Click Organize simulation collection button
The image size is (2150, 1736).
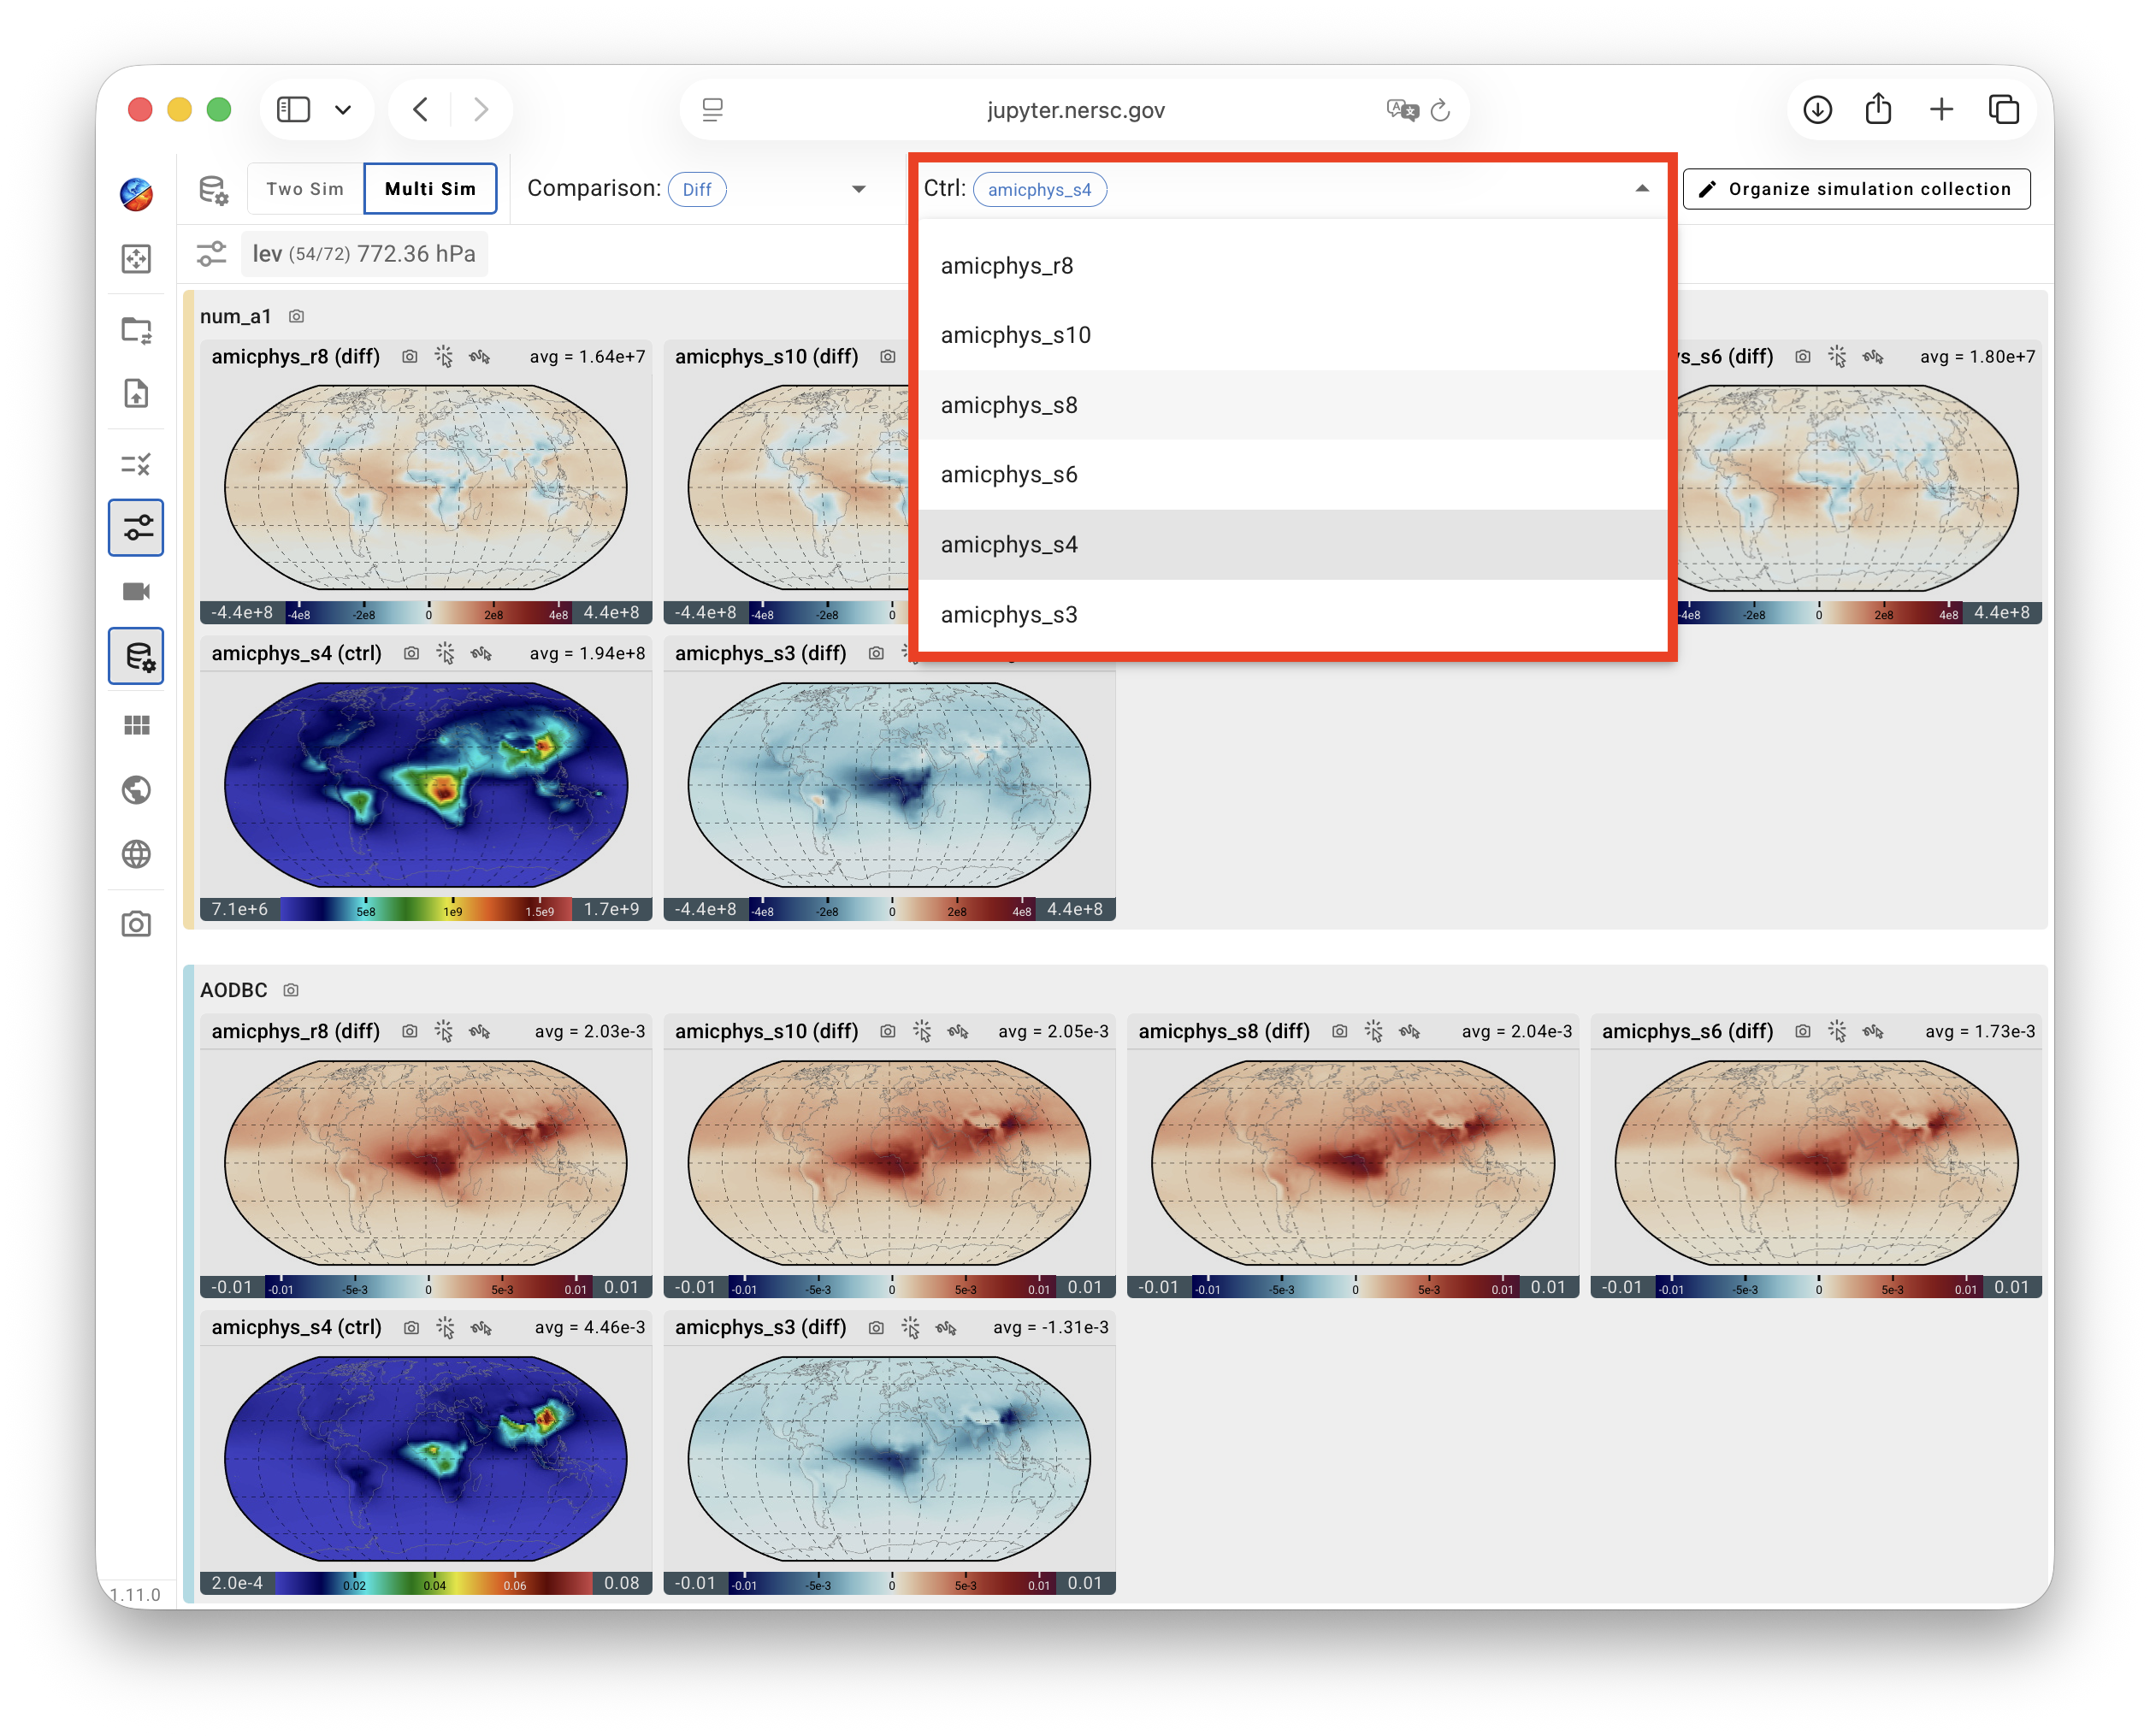click(x=1856, y=189)
